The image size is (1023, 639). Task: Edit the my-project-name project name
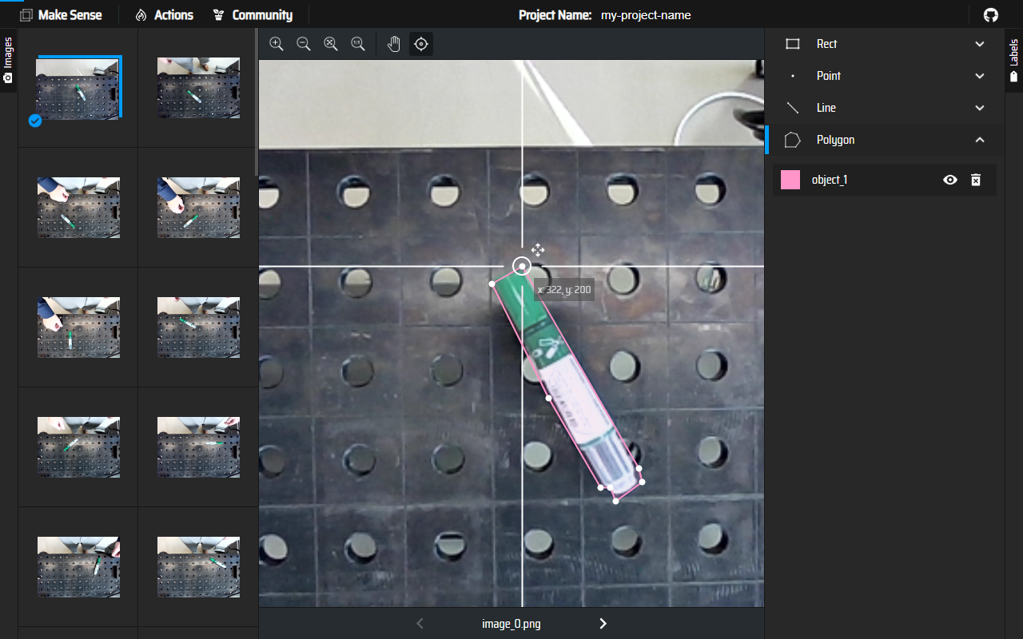(x=646, y=15)
